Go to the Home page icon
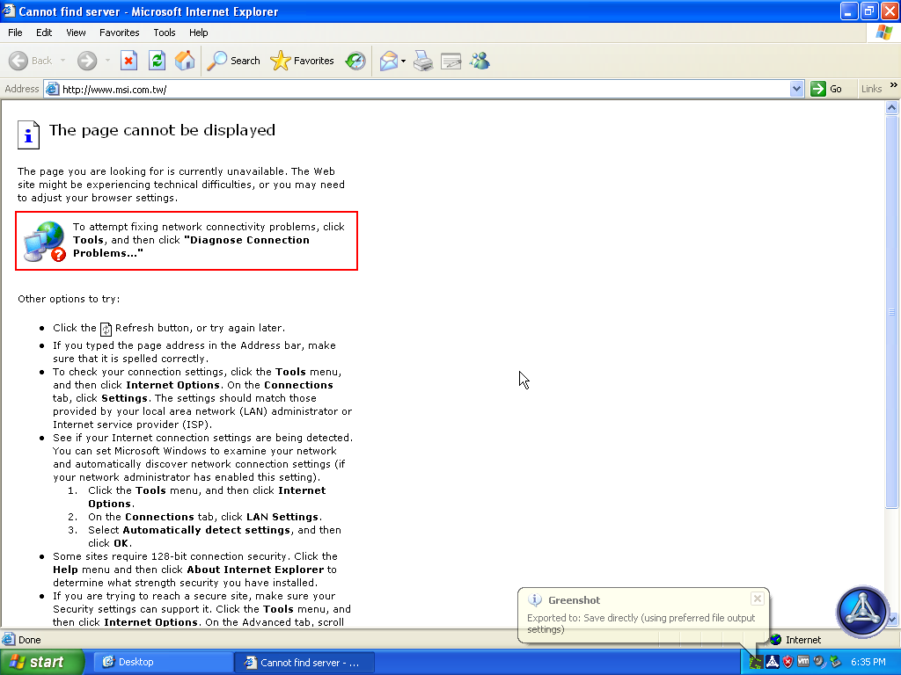The image size is (901, 675). pyautogui.click(x=185, y=61)
